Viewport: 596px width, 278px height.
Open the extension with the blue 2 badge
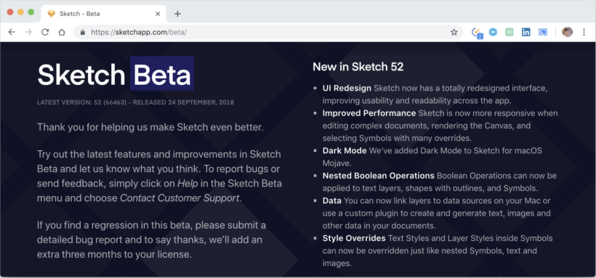[477, 33]
